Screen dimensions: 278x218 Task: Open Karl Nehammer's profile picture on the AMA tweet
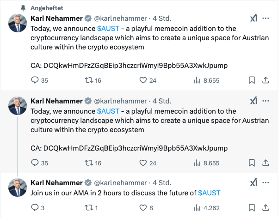pos(18,187)
